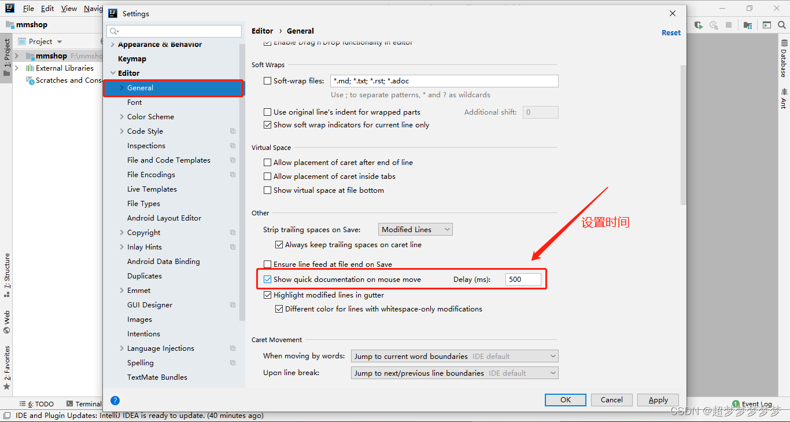This screenshot has width=790, height=422.
Task: Expand Color Scheme settings node
Action: [x=121, y=117]
